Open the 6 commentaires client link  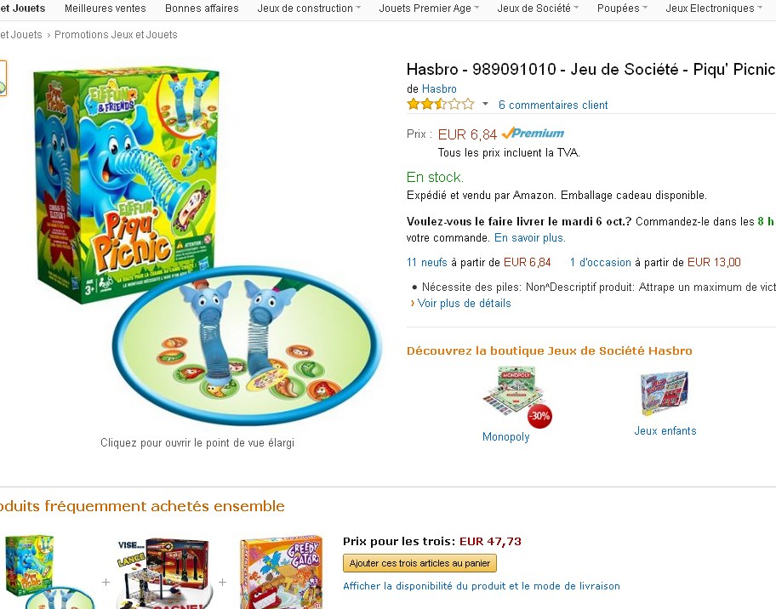[x=553, y=105]
